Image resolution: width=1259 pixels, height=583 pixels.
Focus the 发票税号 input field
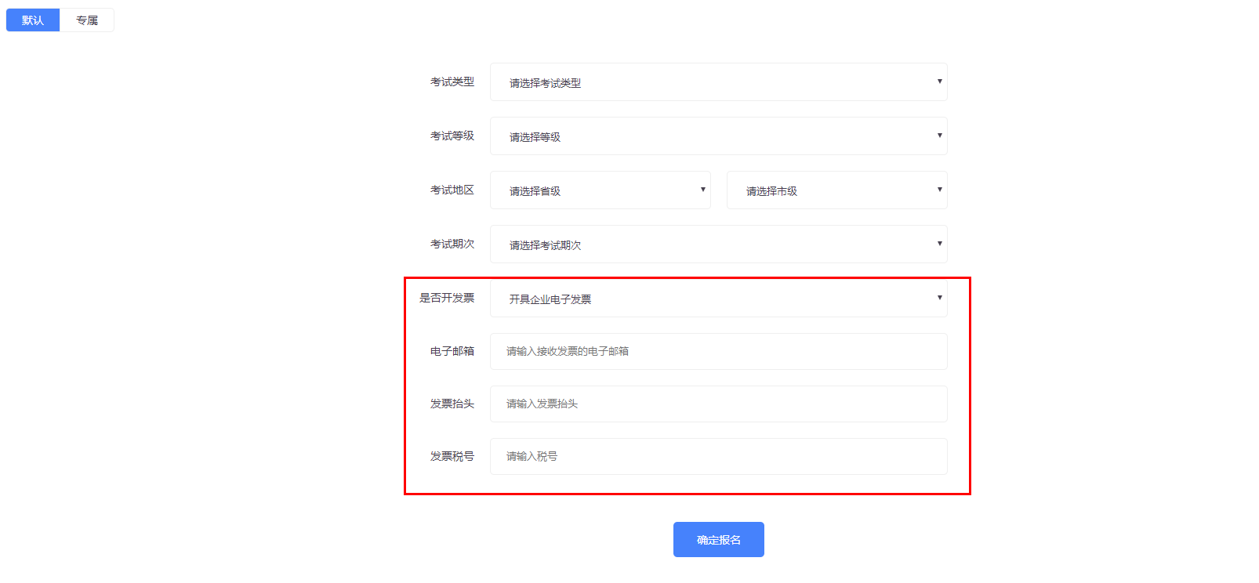point(718,456)
